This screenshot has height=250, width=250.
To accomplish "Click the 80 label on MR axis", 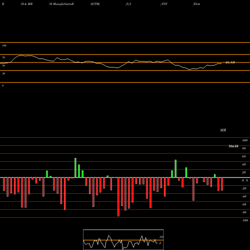I will (244, 148).
